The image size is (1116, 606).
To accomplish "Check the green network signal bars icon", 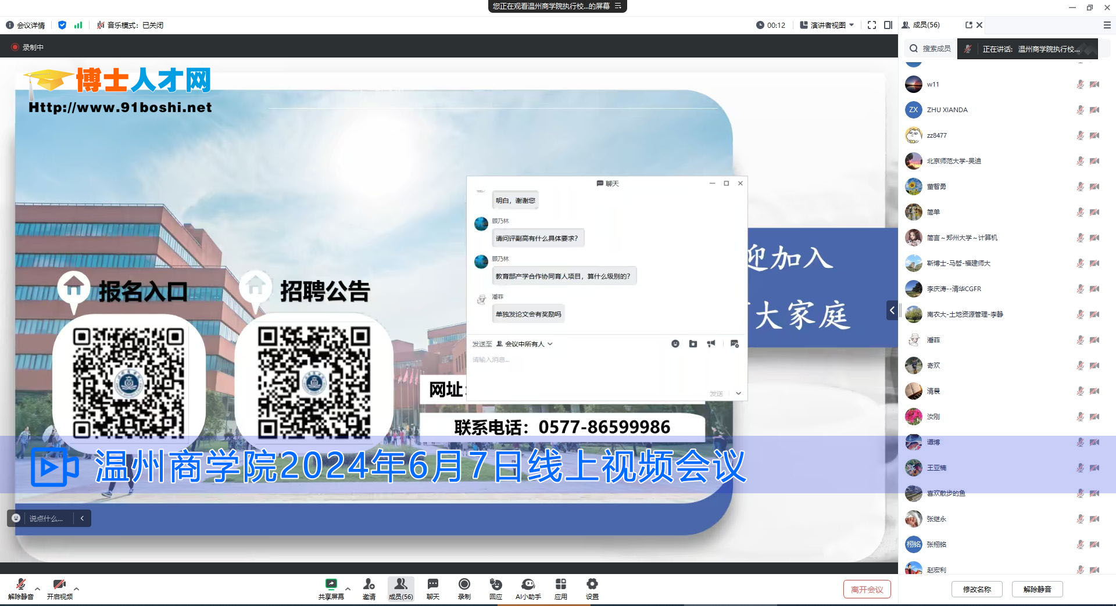I will (x=78, y=25).
